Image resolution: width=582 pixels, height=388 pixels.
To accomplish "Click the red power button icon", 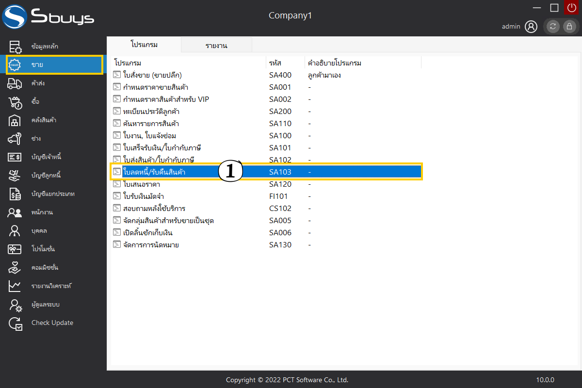I will (x=571, y=8).
